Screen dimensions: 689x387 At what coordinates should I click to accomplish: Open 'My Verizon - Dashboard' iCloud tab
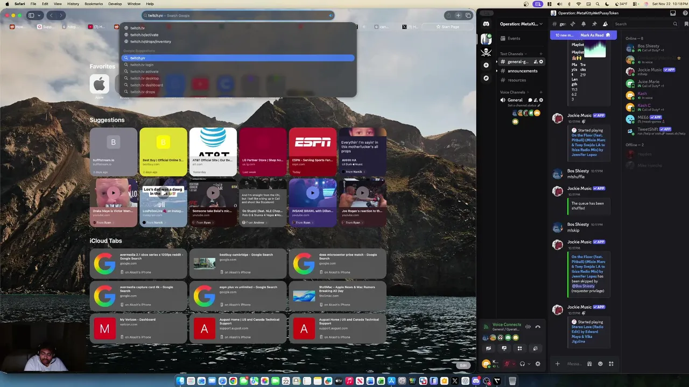(x=138, y=328)
